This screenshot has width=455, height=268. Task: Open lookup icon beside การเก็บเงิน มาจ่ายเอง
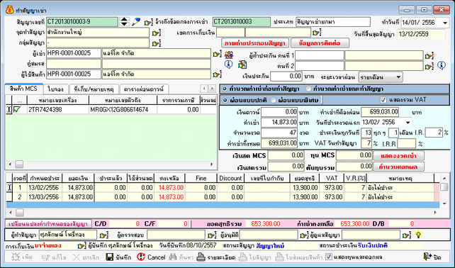82,245
